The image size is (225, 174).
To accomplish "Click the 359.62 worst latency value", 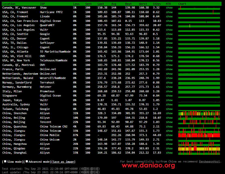I will 144,25.
